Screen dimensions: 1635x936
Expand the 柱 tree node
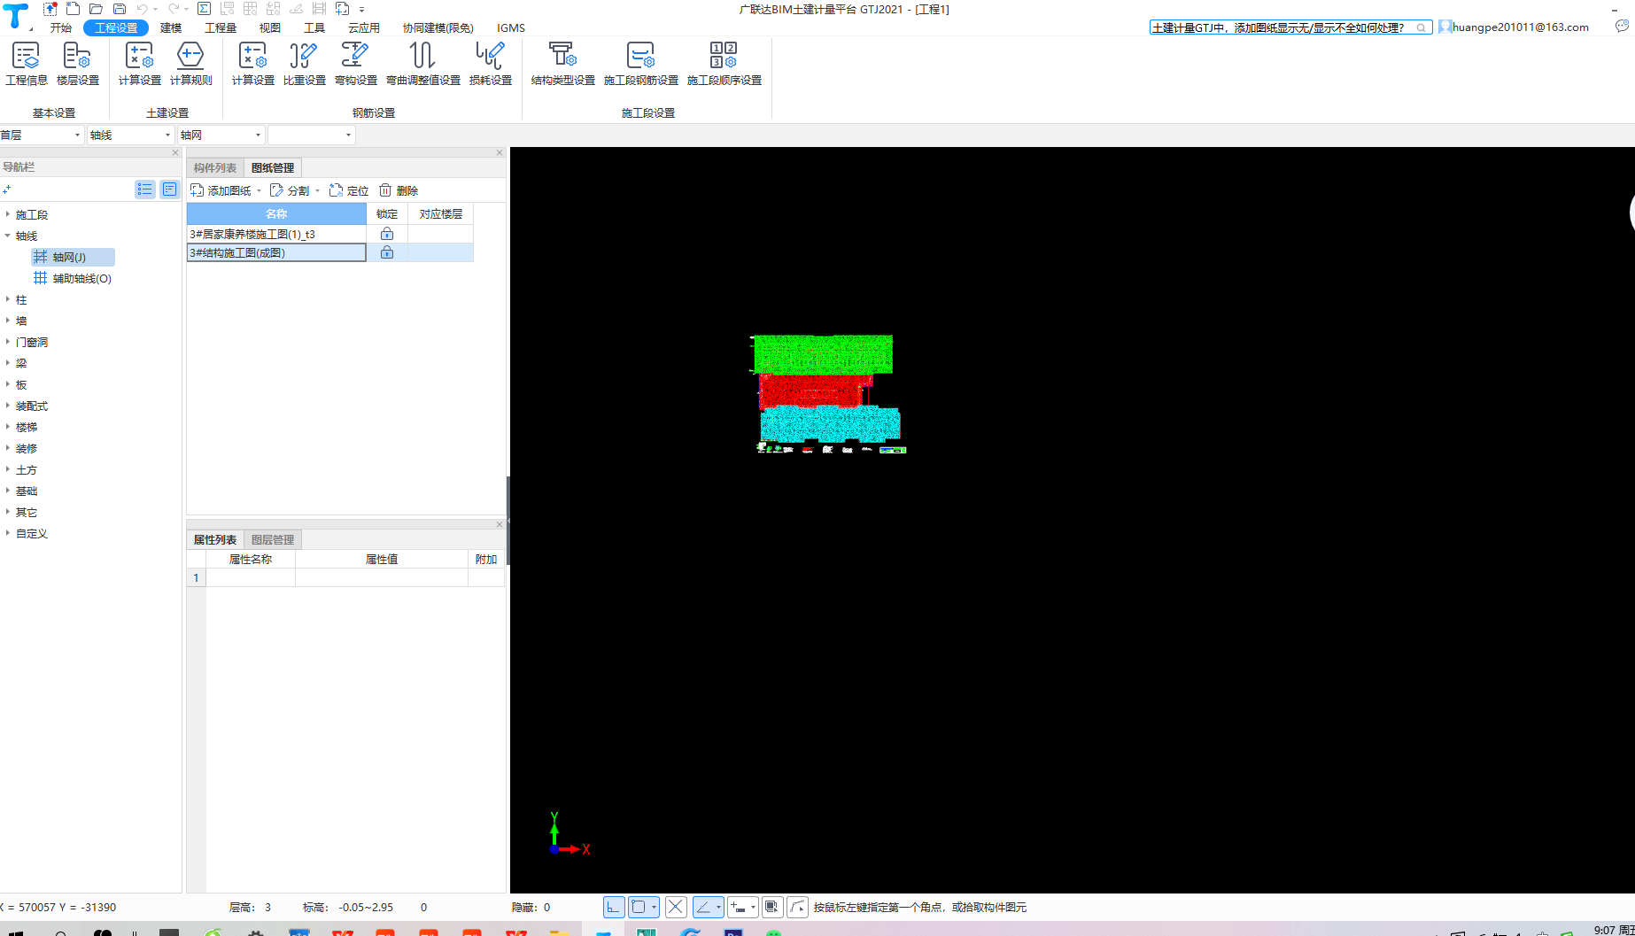pyautogui.click(x=8, y=299)
